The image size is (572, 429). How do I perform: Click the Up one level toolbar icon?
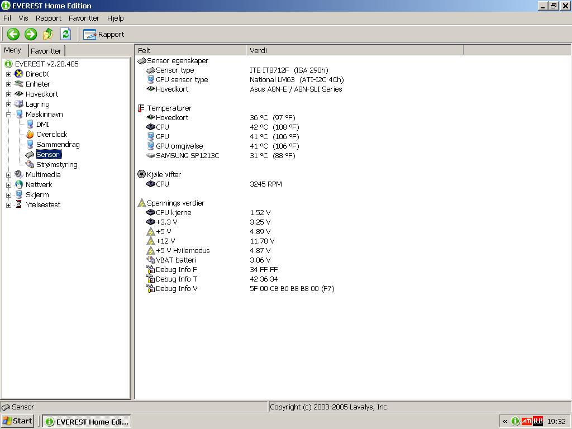[x=48, y=34]
